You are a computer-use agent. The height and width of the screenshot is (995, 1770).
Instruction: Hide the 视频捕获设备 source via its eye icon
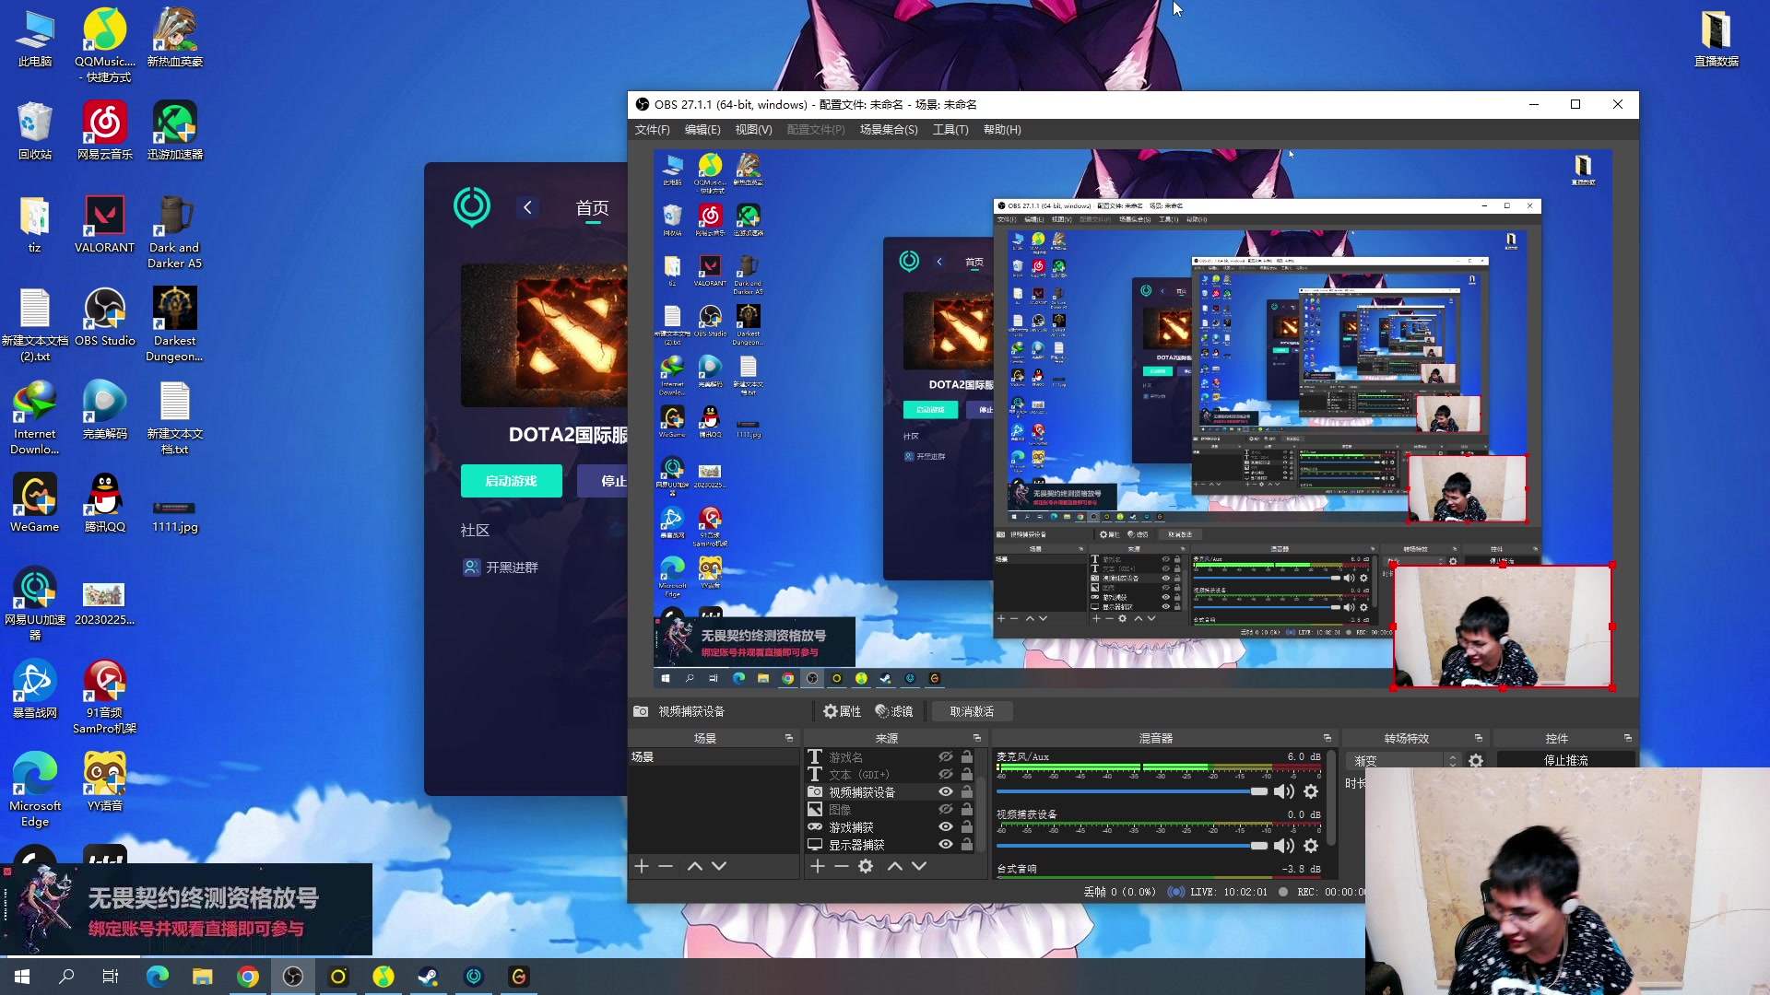pos(946,791)
